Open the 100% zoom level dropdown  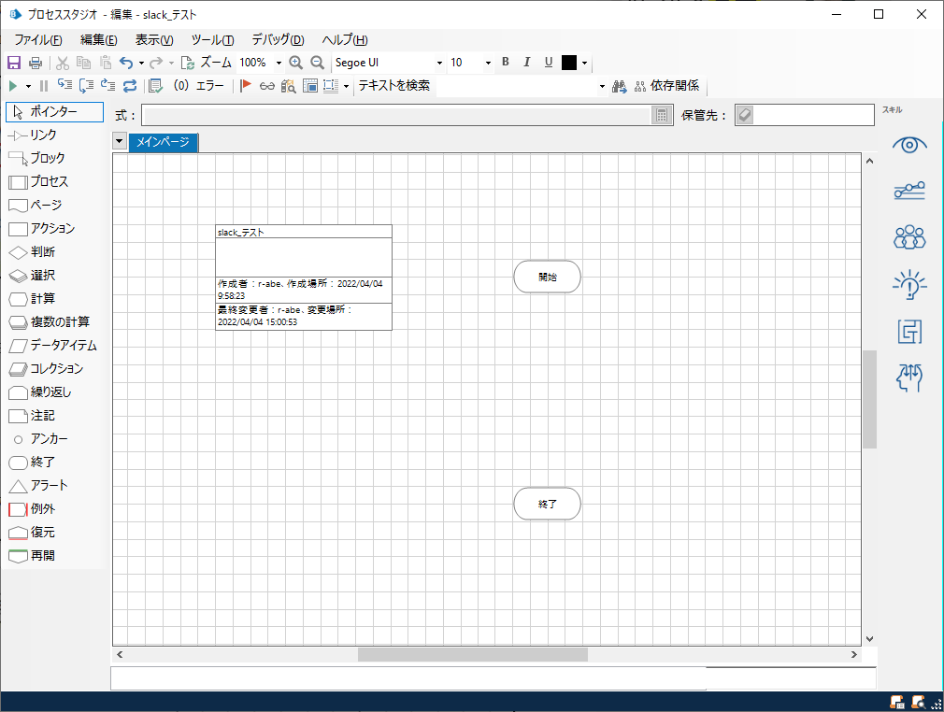(x=279, y=63)
